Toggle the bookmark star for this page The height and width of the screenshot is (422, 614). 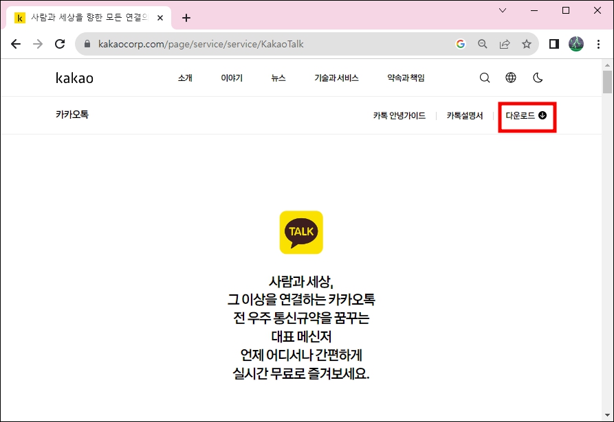527,43
